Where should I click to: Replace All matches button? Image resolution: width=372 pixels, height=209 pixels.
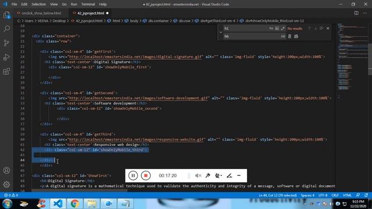[x=296, y=36]
